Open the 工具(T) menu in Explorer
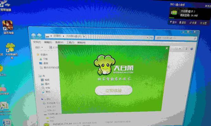 click(x=70, y=43)
